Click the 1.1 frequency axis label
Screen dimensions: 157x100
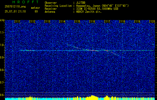point(2,32)
